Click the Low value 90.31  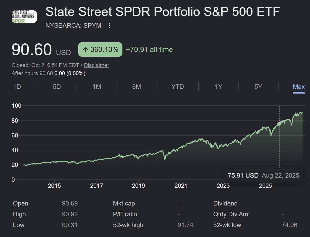click(x=70, y=225)
